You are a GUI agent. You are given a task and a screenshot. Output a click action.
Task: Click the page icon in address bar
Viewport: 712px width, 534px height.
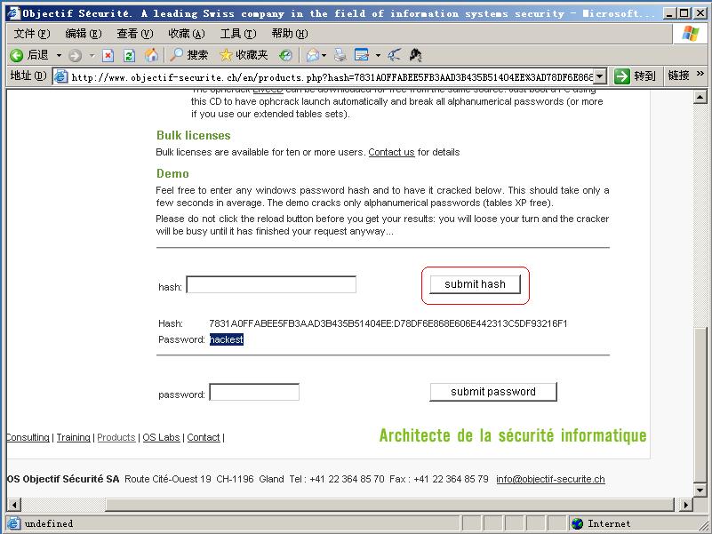click(60, 76)
